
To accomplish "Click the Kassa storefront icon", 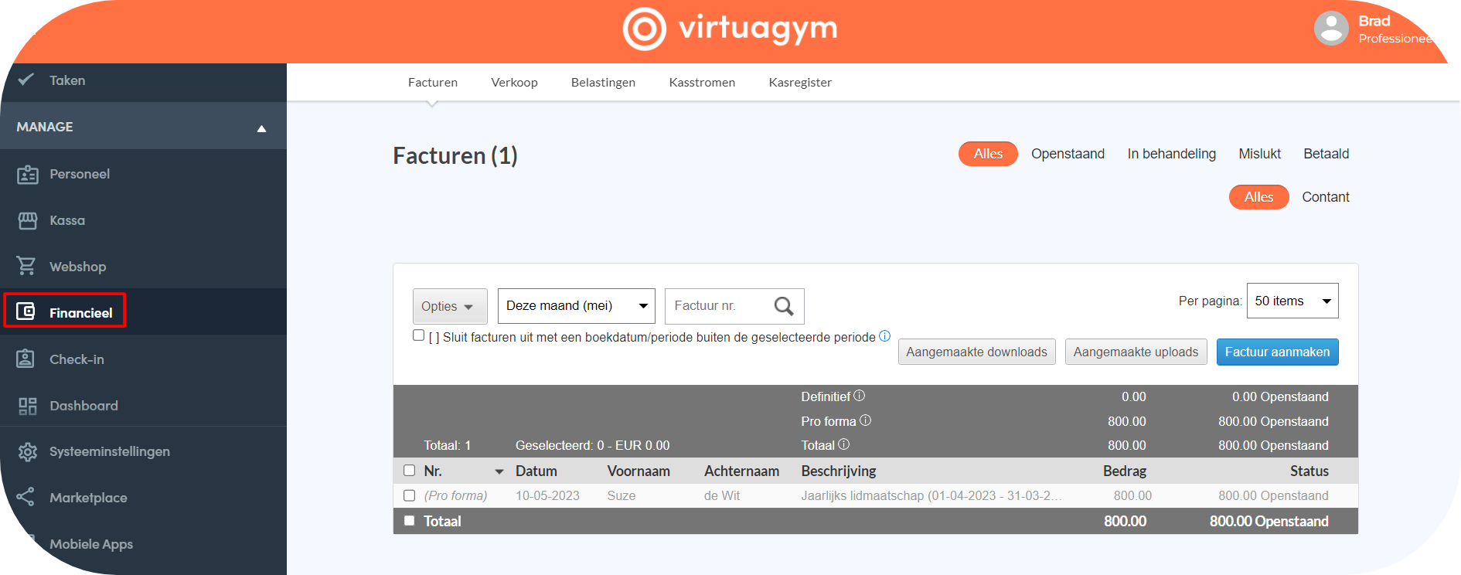I will (x=28, y=220).
